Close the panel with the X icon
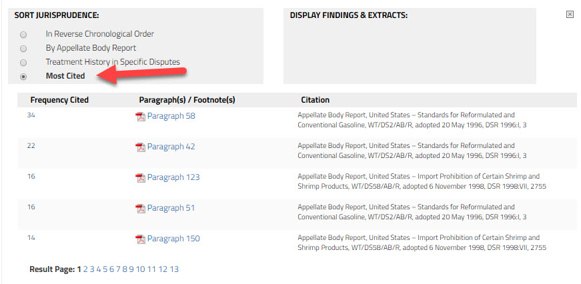The width and height of the screenshot is (581, 284). 570,15
